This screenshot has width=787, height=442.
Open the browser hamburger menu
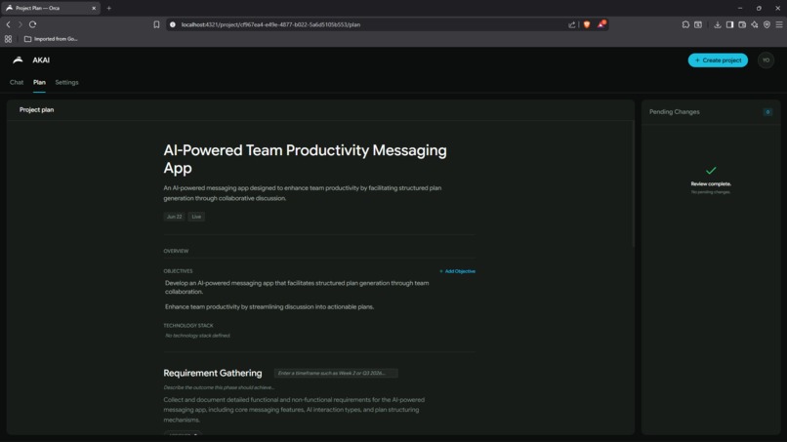[x=779, y=24]
